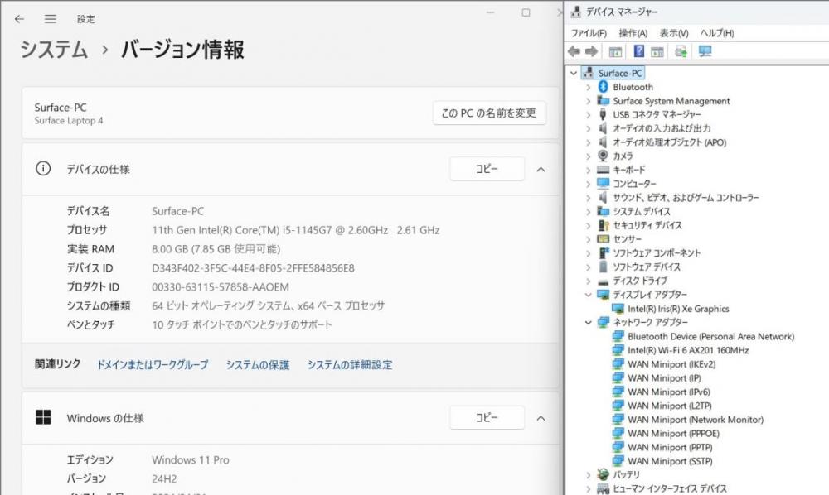Click the info icon beside デバイスの仕様
Viewport: 829px width, 495px height.
point(43,168)
